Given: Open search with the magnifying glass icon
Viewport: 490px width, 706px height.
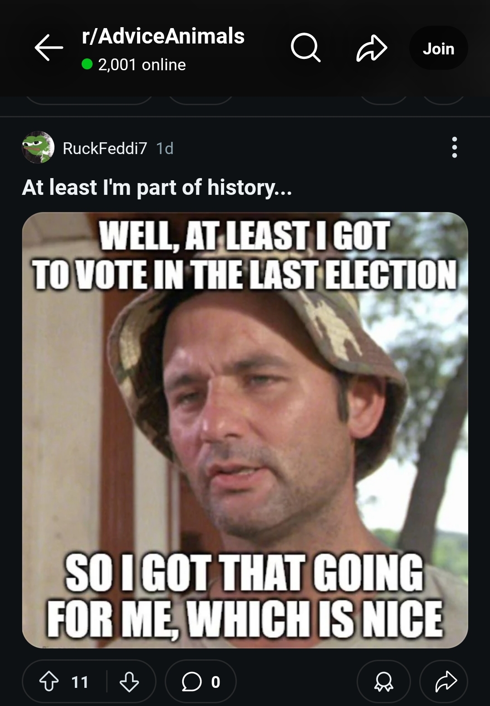Looking at the screenshot, I should 306,48.
